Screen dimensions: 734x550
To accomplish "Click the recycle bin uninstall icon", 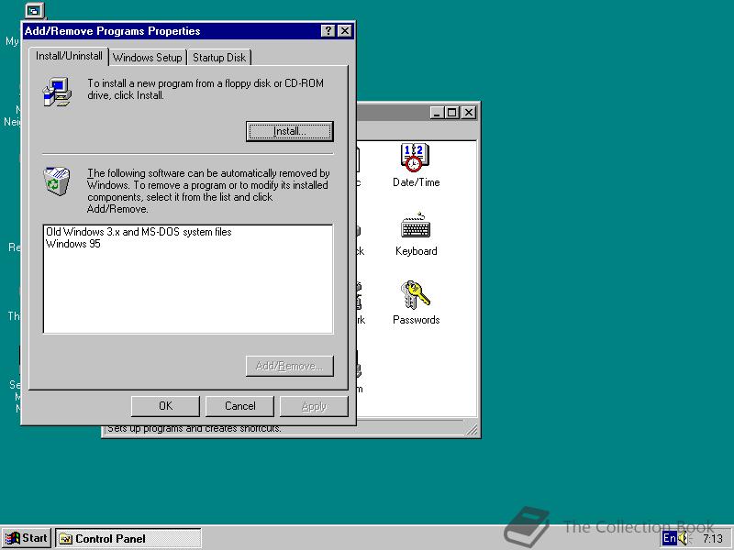I will click(x=57, y=181).
